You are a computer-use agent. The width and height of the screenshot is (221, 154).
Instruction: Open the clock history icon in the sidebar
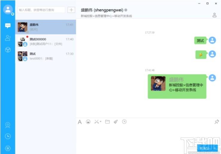coord(8,136)
